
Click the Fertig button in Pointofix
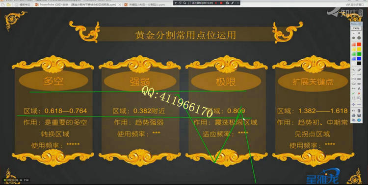[x=356, y=28]
